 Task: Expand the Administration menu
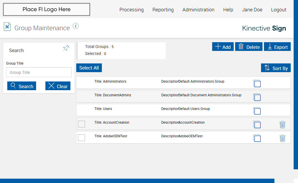[198, 10]
